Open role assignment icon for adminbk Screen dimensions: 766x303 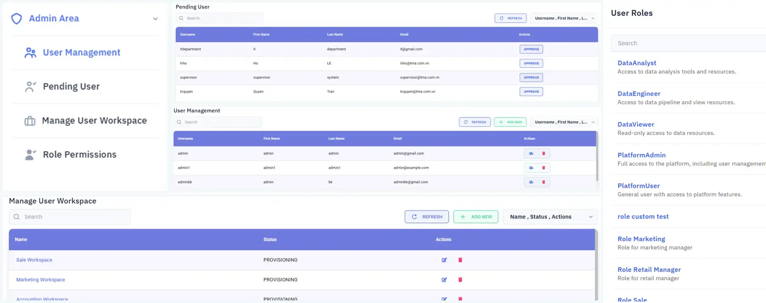[531, 182]
